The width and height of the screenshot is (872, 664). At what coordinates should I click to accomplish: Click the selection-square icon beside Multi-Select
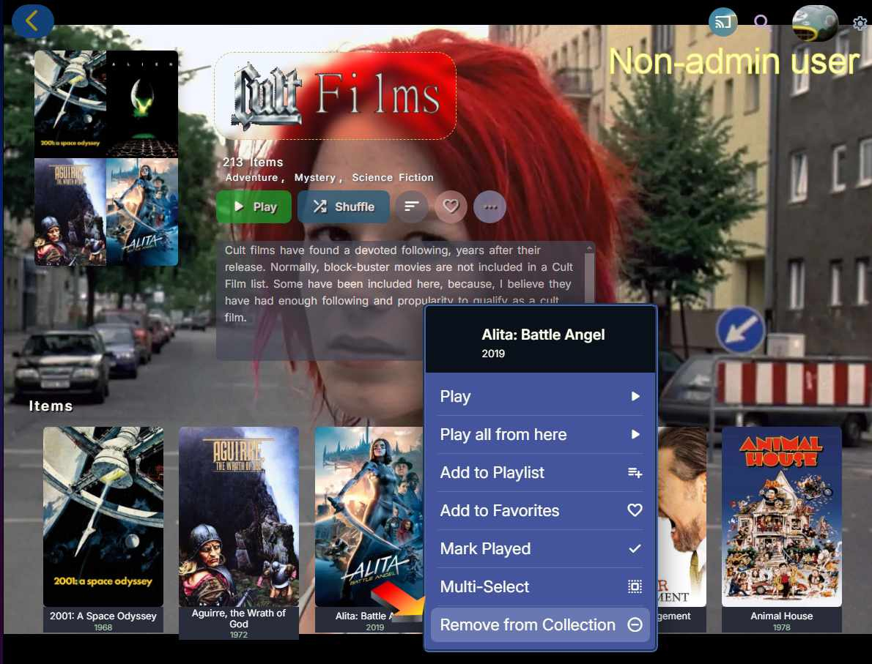(x=635, y=586)
